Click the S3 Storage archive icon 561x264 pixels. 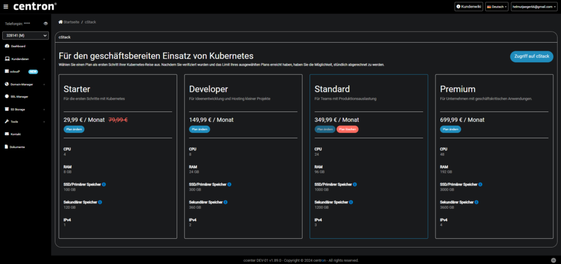point(7,109)
